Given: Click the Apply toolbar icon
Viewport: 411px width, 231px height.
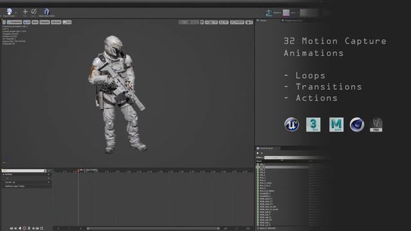Looking at the screenshot, I should tap(34, 12).
